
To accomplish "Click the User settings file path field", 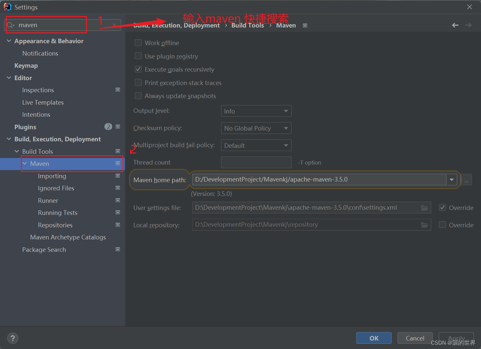I will 311,208.
